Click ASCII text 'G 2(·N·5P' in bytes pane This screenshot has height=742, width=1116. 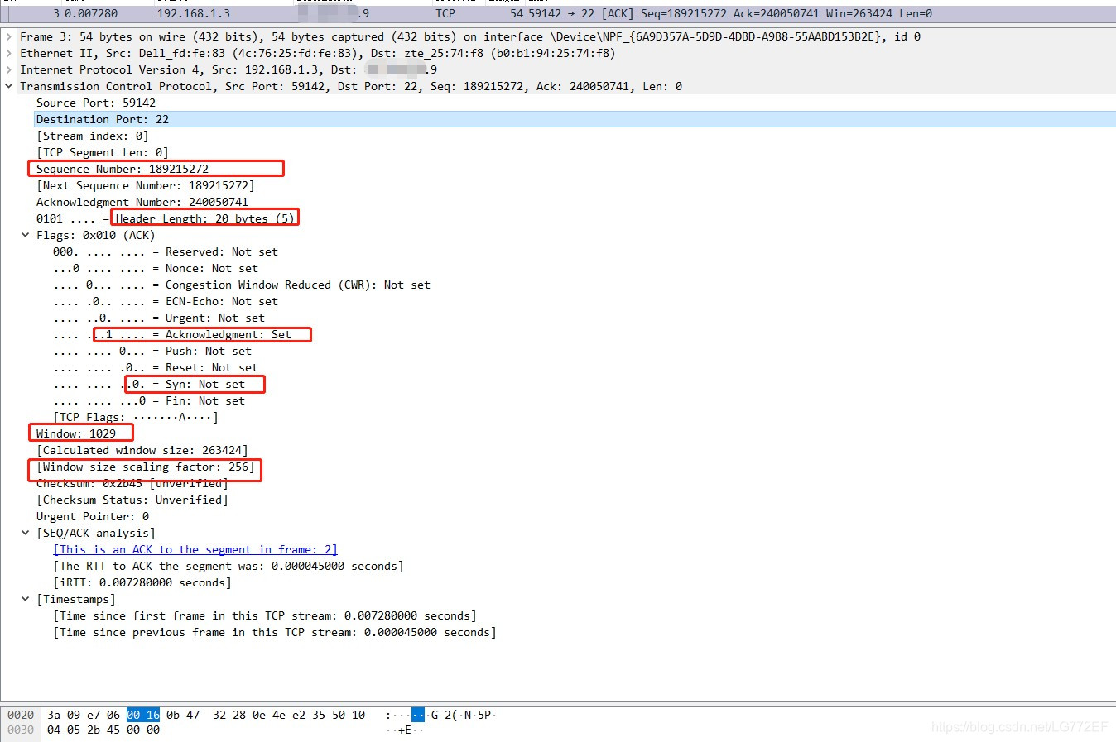(x=463, y=715)
